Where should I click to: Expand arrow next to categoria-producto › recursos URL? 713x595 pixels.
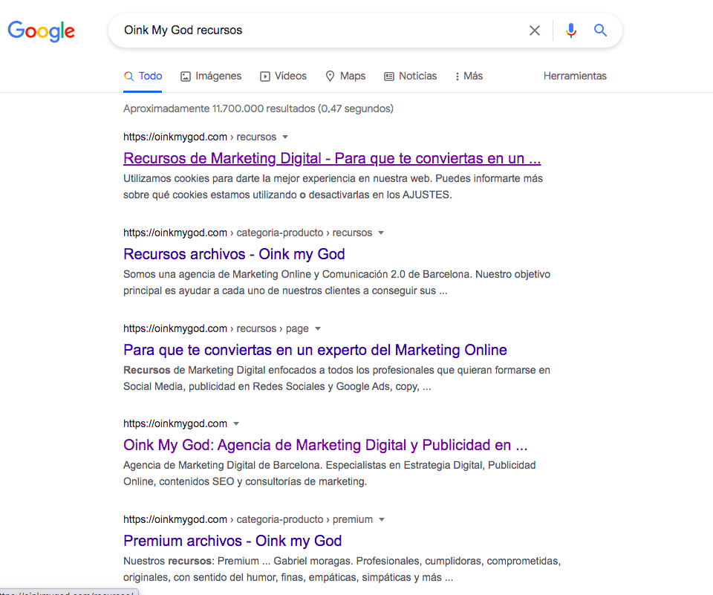click(x=381, y=233)
